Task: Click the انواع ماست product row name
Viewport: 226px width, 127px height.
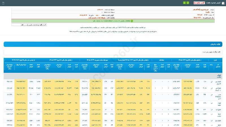Action: pos(218,115)
